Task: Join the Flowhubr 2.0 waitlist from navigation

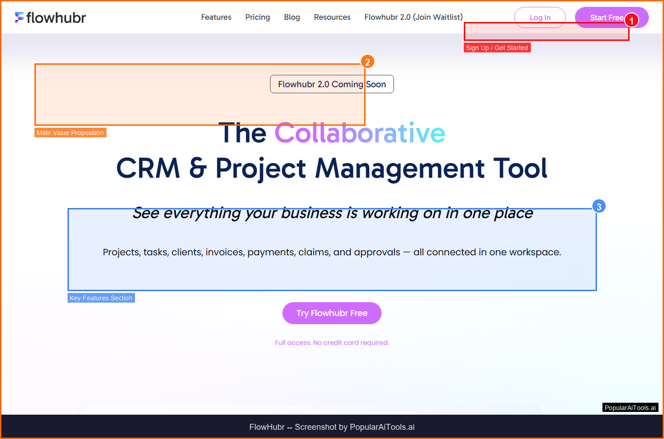Action: pyautogui.click(x=413, y=17)
